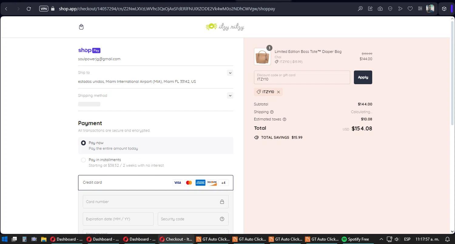Click the Itzy Ritzy logo
Image resolution: width=455 pixels, height=244 pixels.
pyautogui.click(x=225, y=27)
